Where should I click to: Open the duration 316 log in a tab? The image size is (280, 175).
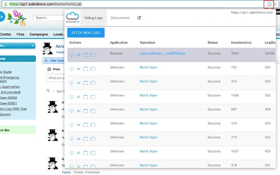click(86, 83)
